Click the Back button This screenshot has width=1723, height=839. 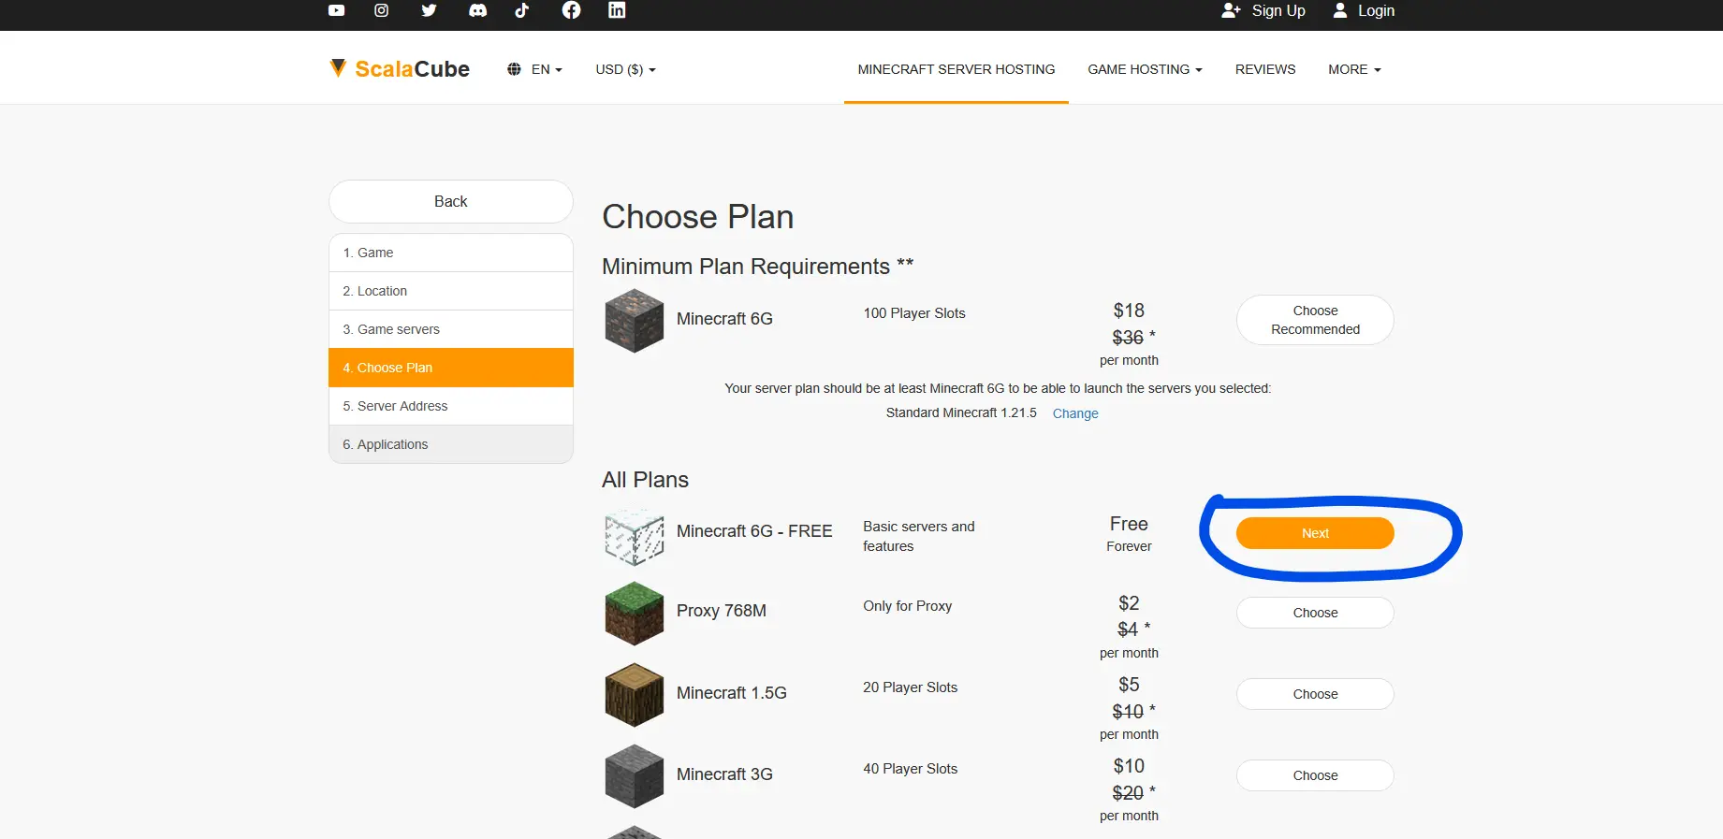pos(451,201)
